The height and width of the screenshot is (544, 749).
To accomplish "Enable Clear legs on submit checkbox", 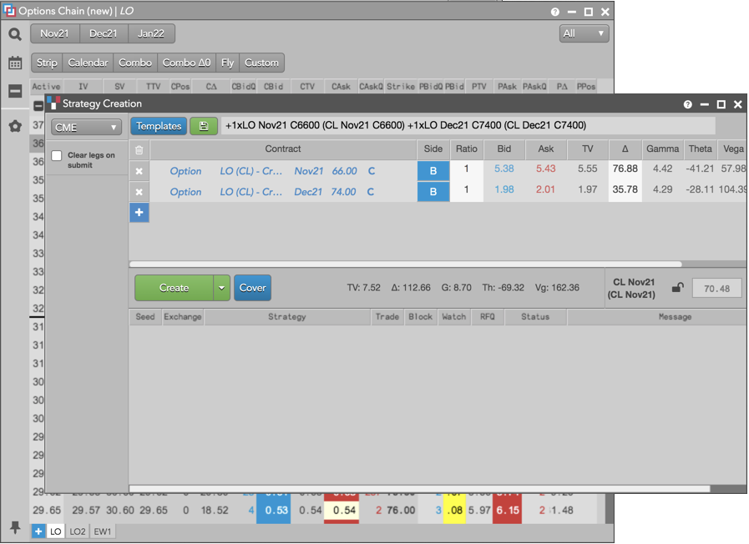I will pyautogui.click(x=57, y=156).
